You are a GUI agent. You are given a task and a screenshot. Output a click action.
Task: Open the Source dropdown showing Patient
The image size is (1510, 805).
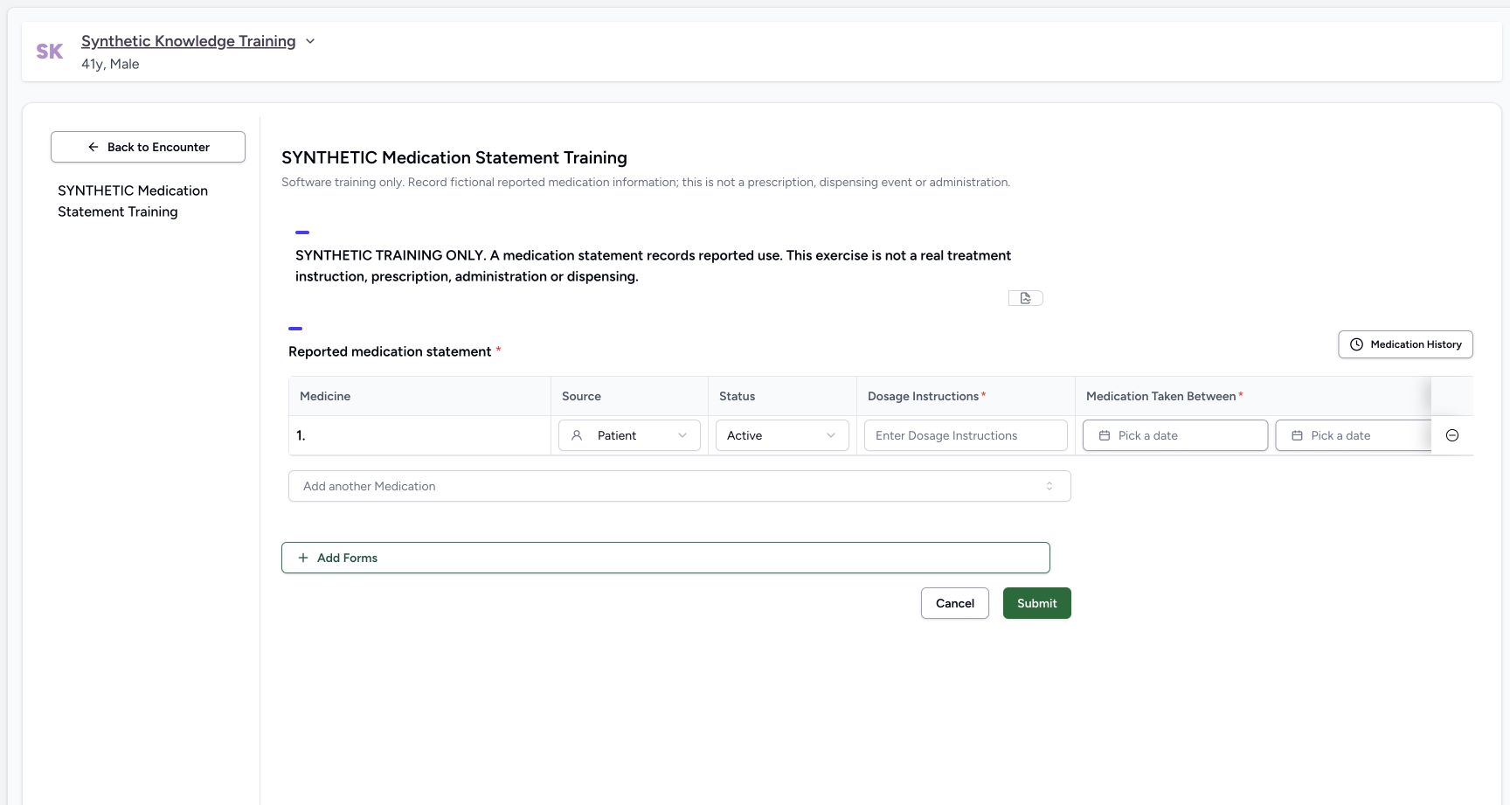tap(629, 435)
